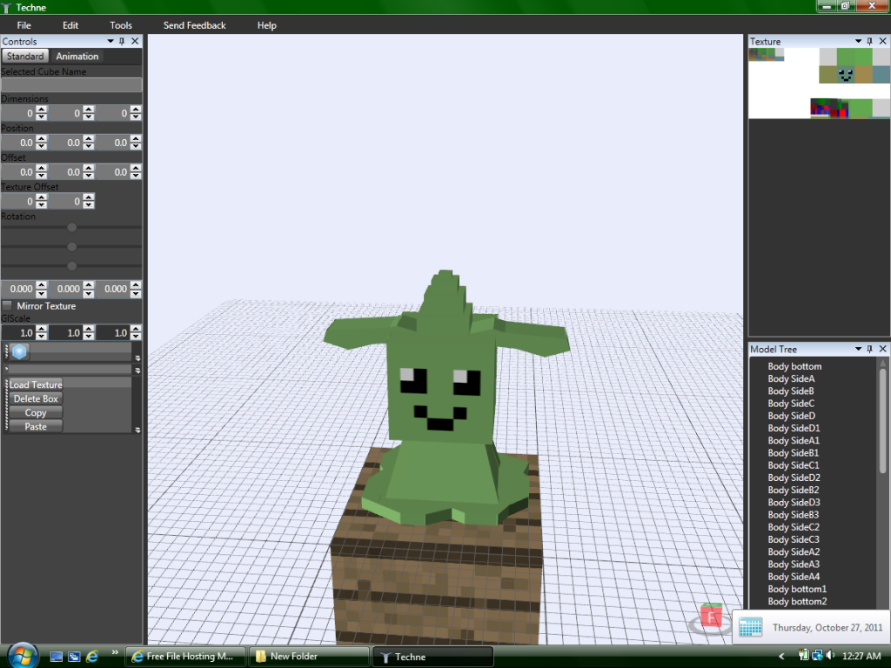Increment the second Texture Offset spinner
Viewport: 891px width, 668px height.
[x=89, y=197]
